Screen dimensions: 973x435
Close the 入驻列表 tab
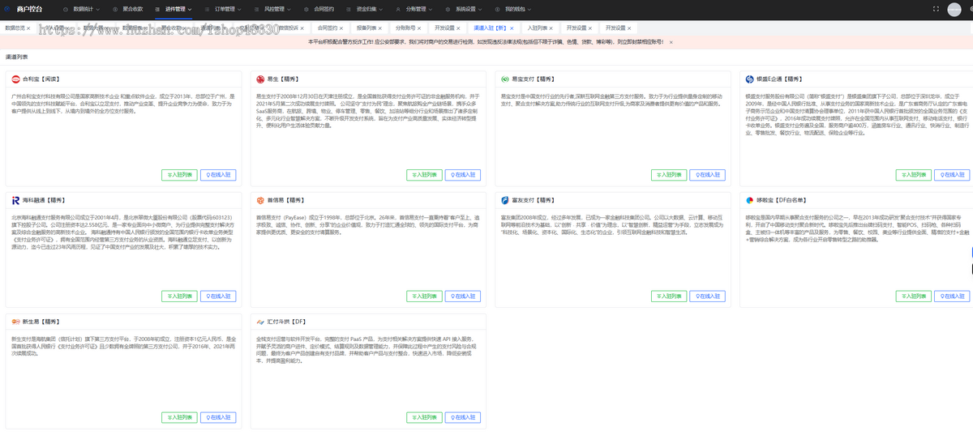coord(550,28)
